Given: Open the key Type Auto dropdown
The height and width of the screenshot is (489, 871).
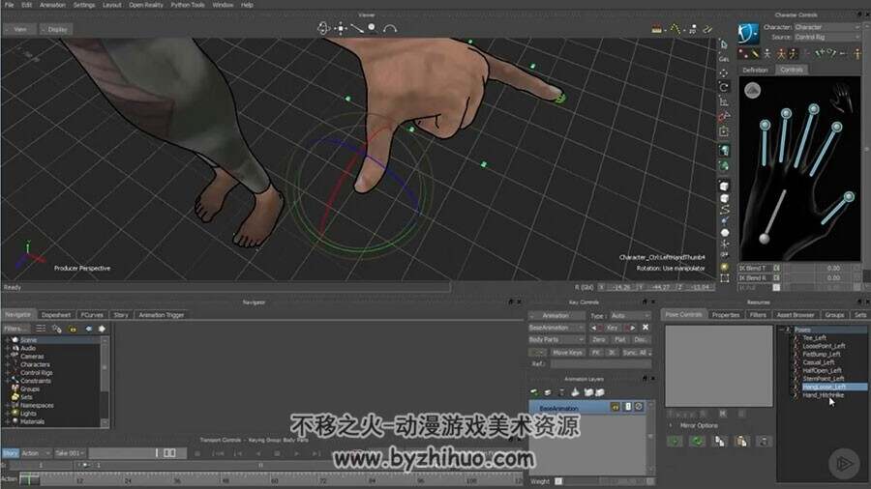Looking at the screenshot, I should point(630,315).
